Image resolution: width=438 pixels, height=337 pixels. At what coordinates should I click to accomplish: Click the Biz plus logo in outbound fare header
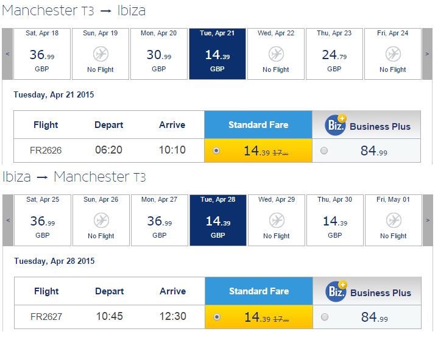[x=336, y=125]
